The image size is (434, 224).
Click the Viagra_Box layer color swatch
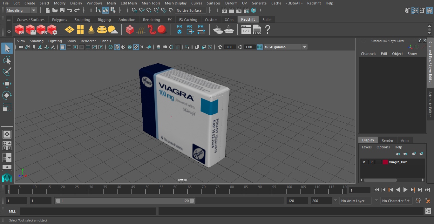tap(385, 162)
